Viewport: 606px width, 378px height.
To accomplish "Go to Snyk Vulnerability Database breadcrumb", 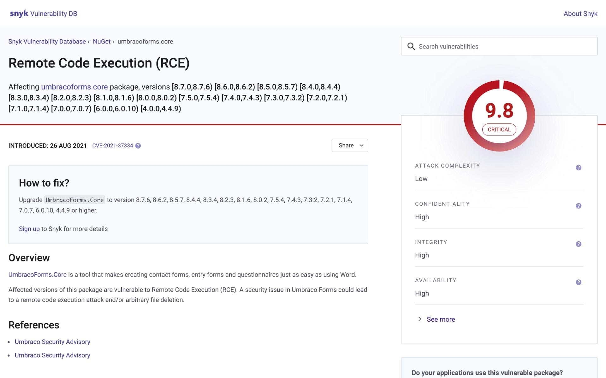I will (x=47, y=42).
